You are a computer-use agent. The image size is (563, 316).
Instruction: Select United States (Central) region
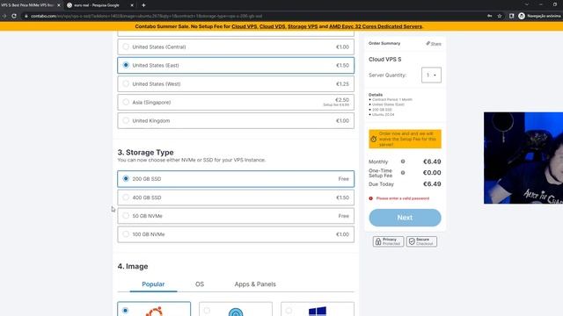(x=236, y=47)
